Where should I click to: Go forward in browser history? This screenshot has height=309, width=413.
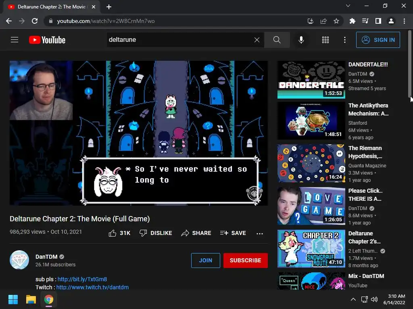click(x=22, y=21)
